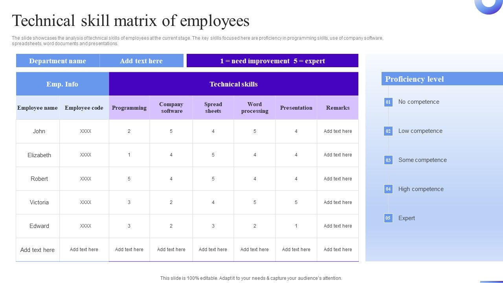
Task: Click 'Add text here' beside Department name
Action: pos(141,61)
